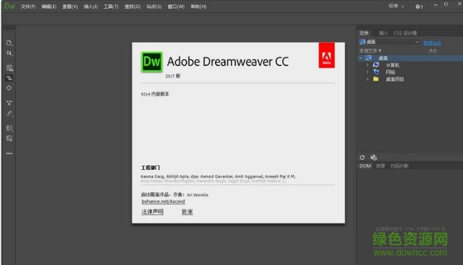Select the format source code brush icon
The height and width of the screenshot is (265, 463).
pyautogui.click(x=9, y=113)
